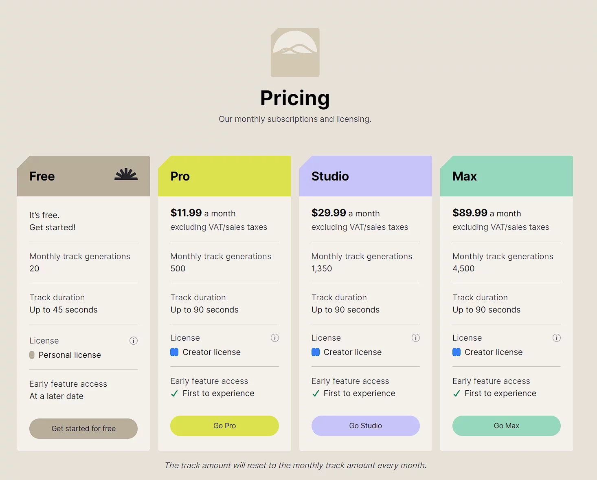Image resolution: width=597 pixels, height=480 pixels.
Task: Click the grey Personal license badge
Action: coord(32,355)
